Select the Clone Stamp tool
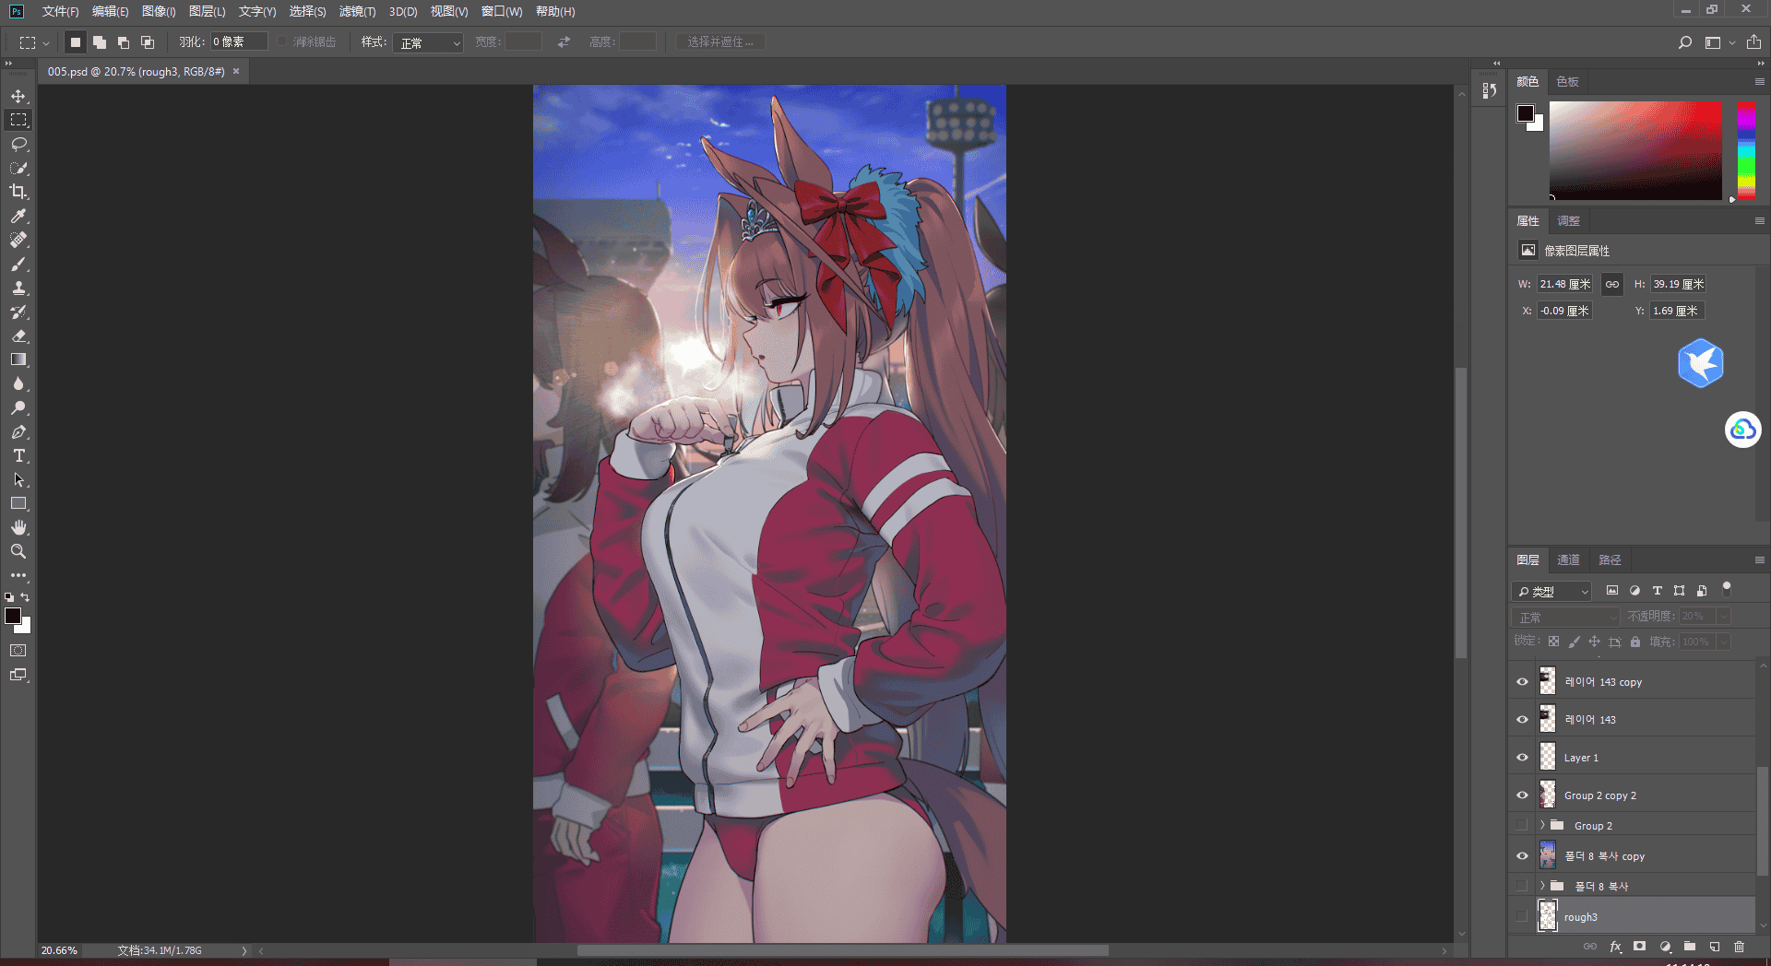This screenshot has height=966, width=1771. (x=18, y=288)
